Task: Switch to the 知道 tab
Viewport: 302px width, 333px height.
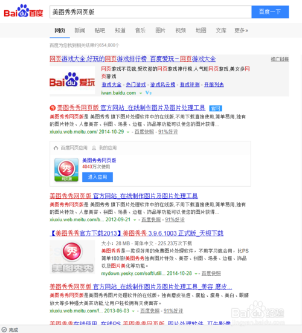Action: click(120, 30)
